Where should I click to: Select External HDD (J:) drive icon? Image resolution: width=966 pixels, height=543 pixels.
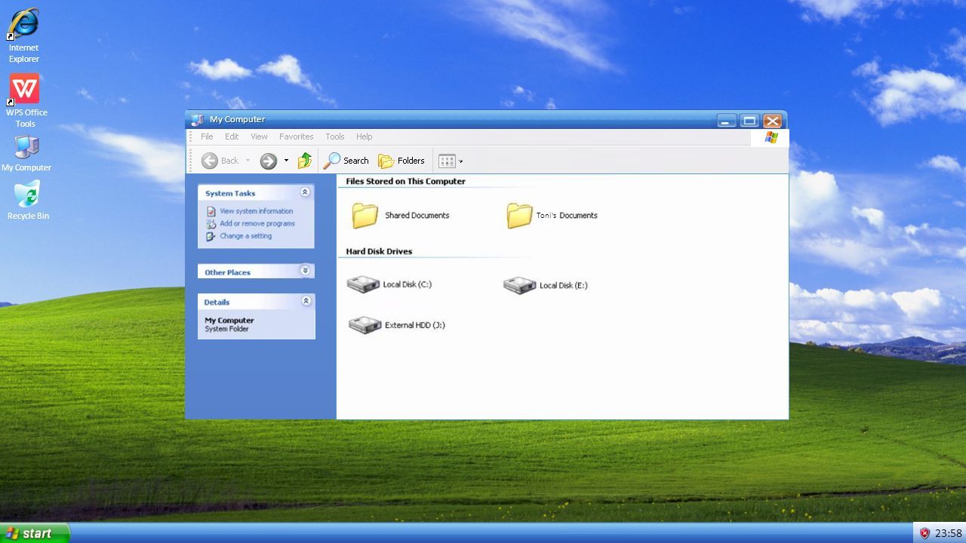(365, 325)
